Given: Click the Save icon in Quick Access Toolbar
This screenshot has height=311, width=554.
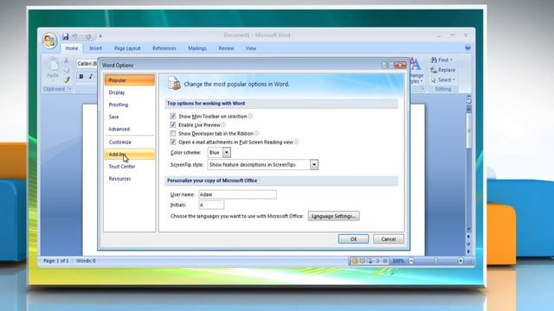Looking at the screenshot, I should tap(66, 36).
